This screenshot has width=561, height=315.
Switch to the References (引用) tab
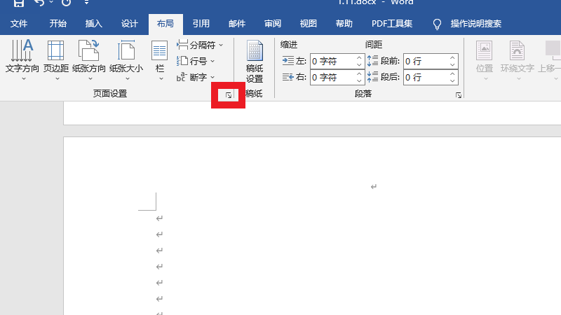[201, 24]
